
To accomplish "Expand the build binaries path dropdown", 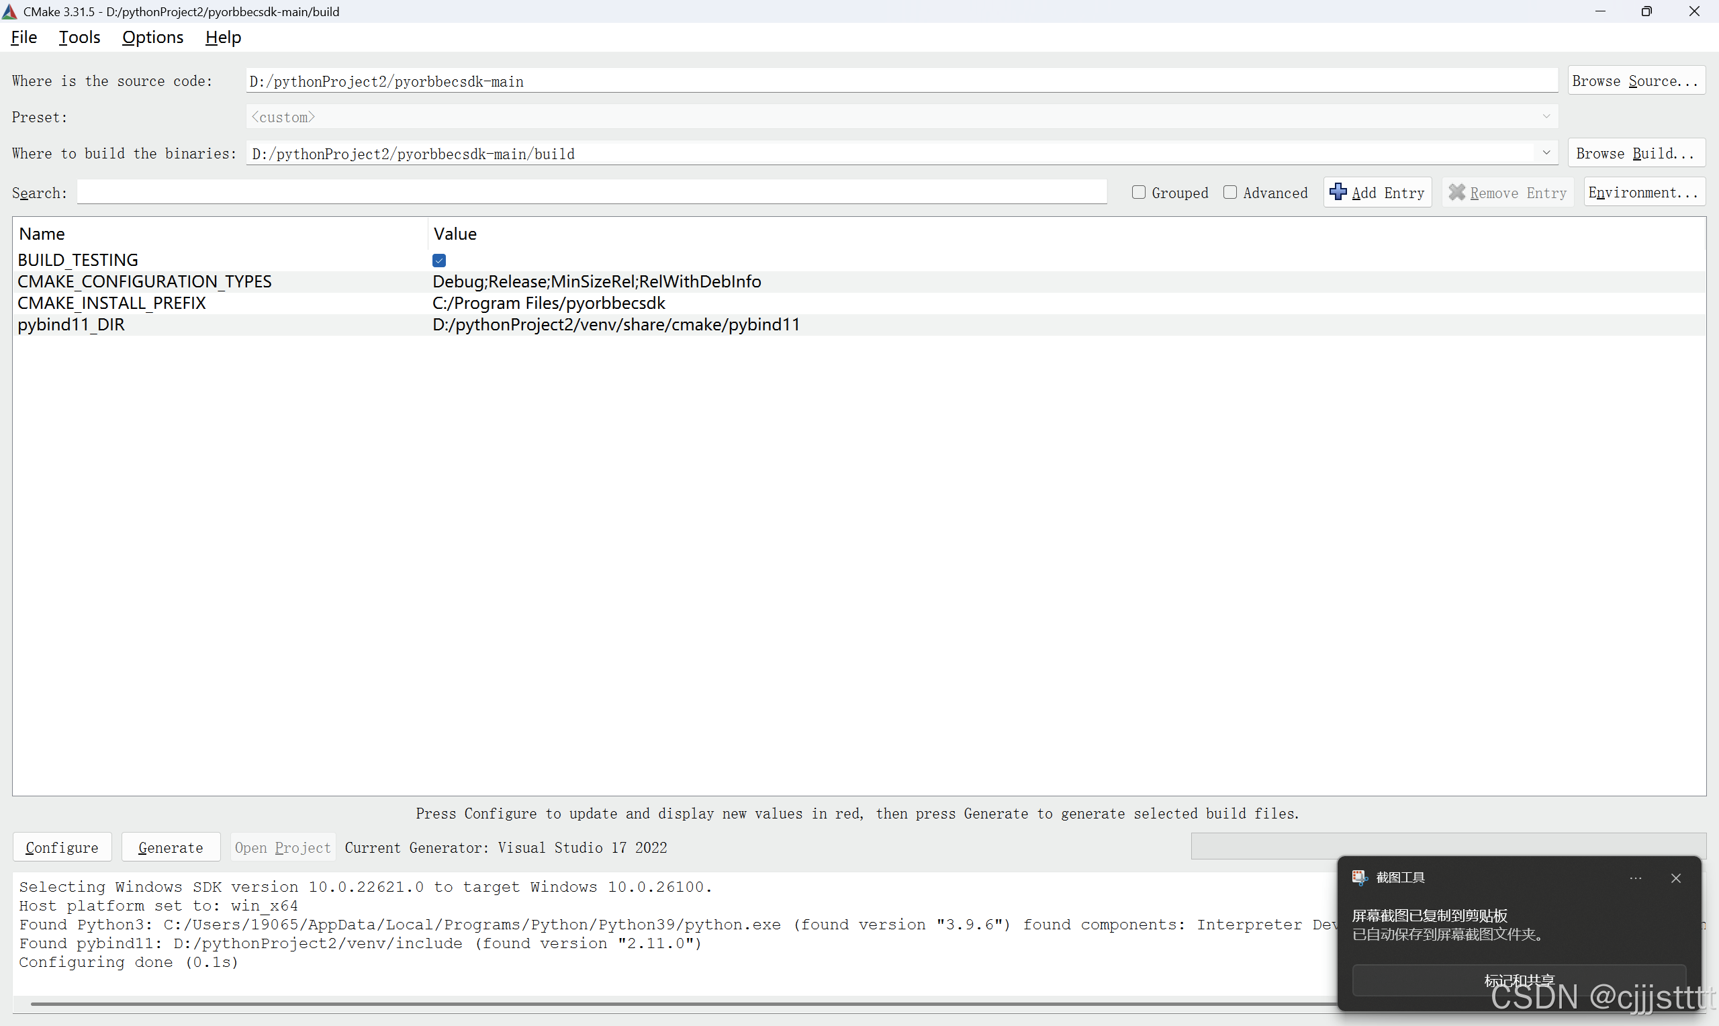I will tap(1546, 153).
